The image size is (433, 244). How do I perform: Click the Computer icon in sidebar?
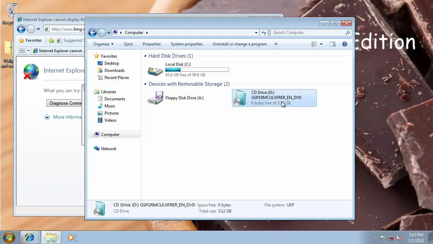pyautogui.click(x=97, y=135)
